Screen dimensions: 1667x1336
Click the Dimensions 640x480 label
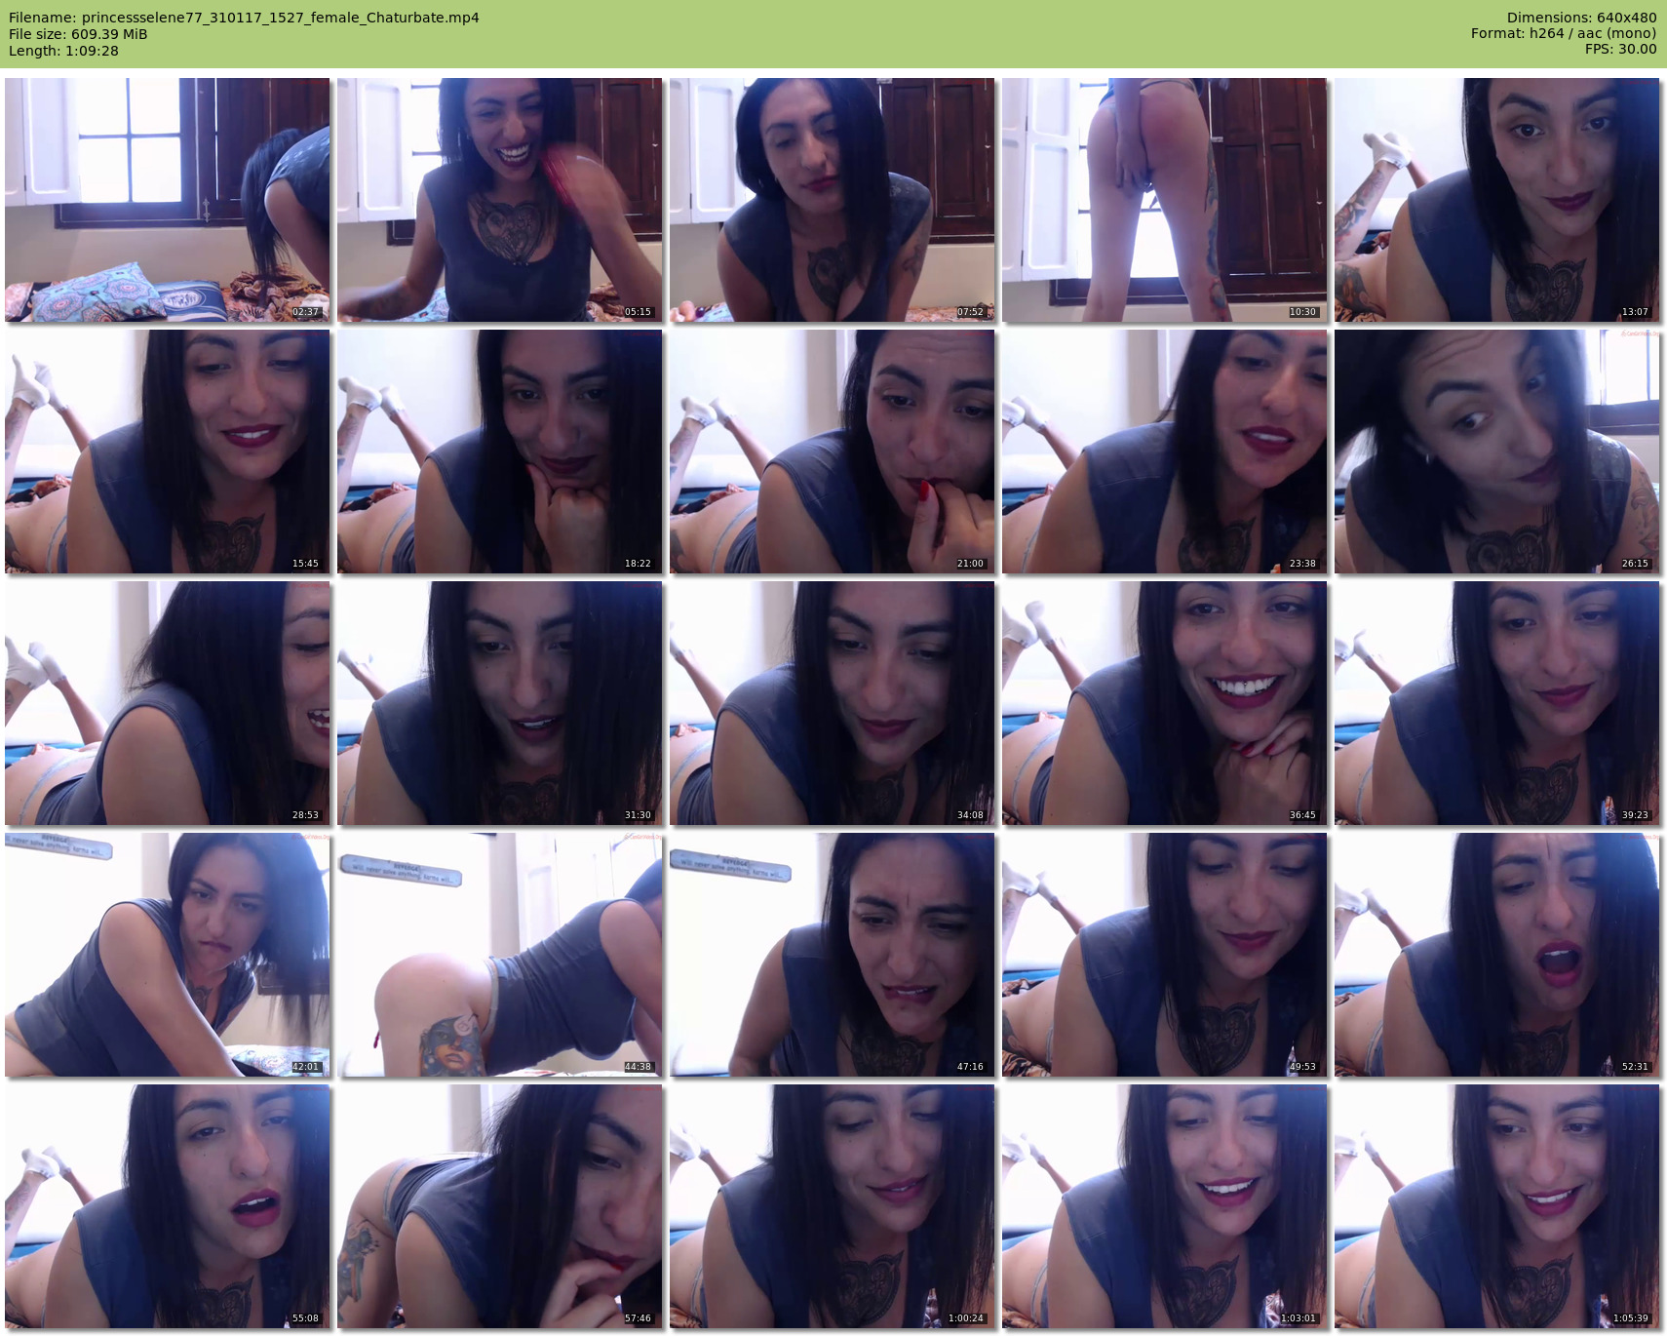1580,18
